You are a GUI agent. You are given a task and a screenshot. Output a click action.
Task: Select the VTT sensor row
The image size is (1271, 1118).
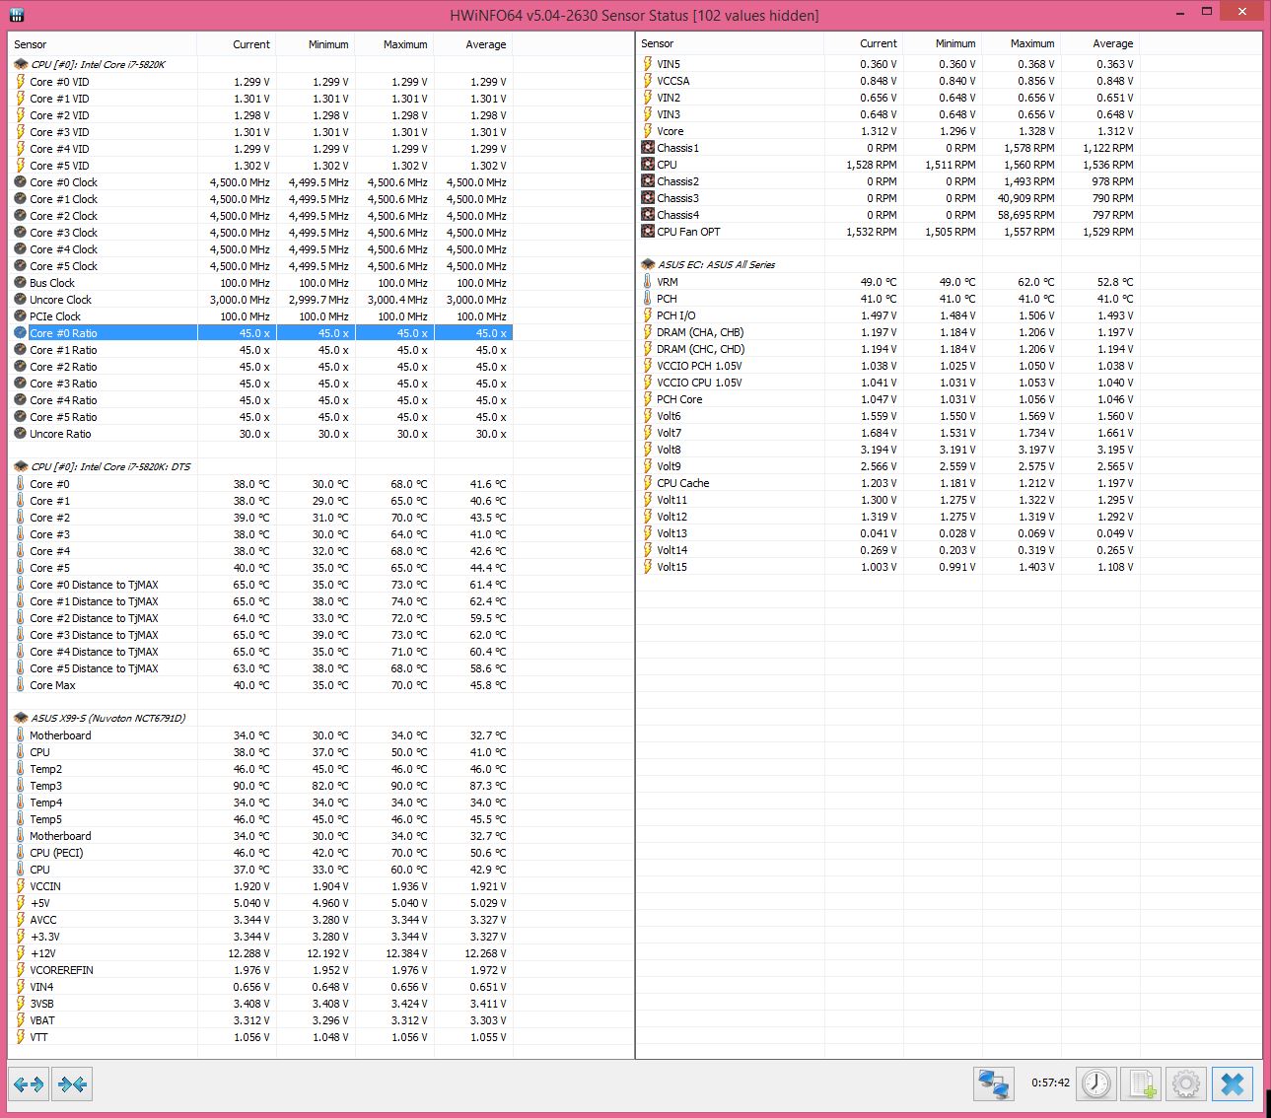click(x=262, y=1037)
